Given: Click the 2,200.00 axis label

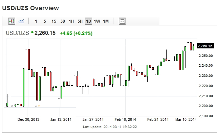Looking at the screenshot, I should coord(206,106).
